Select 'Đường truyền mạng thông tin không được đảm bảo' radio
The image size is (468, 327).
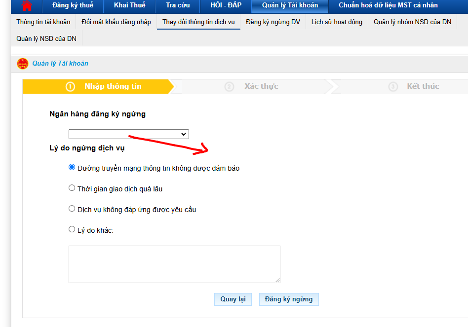(x=72, y=168)
